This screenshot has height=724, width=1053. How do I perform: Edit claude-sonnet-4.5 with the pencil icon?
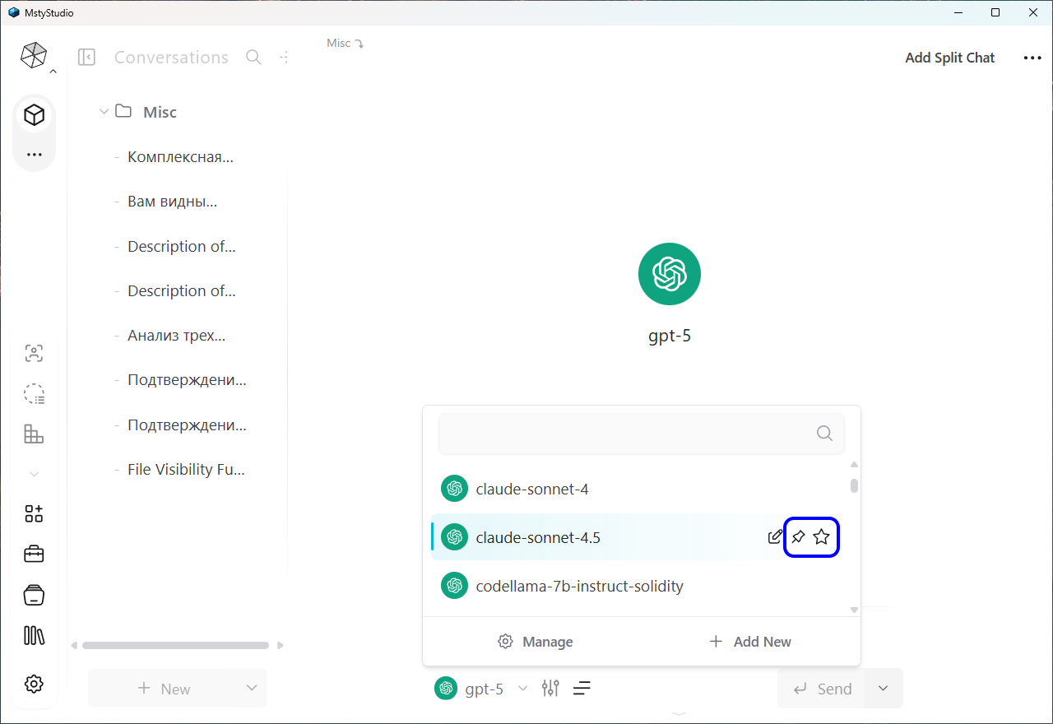(774, 537)
